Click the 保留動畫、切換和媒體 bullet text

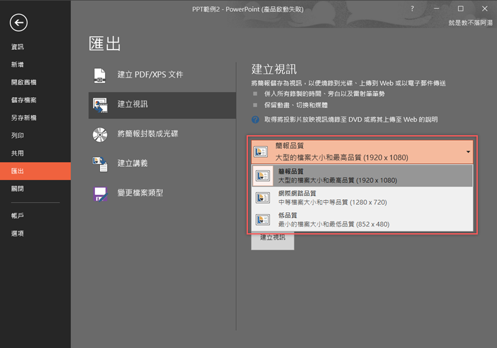coord(296,105)
